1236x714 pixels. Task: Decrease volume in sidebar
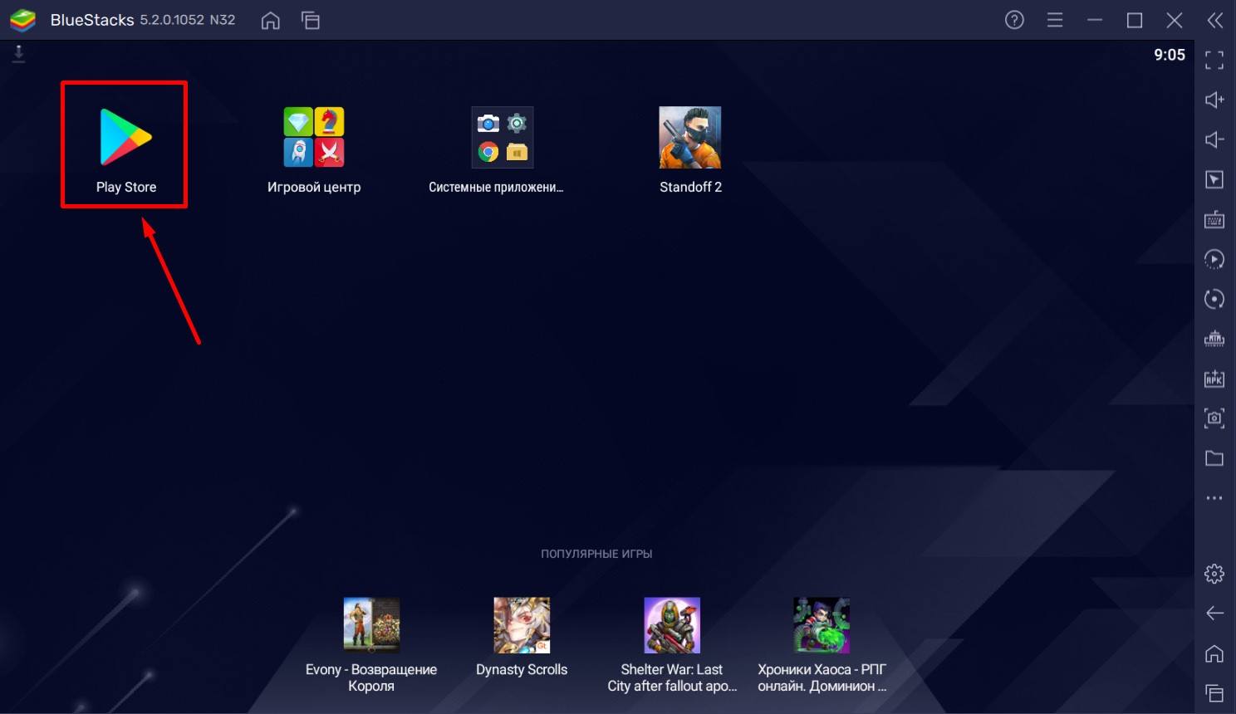point(1214,139)
